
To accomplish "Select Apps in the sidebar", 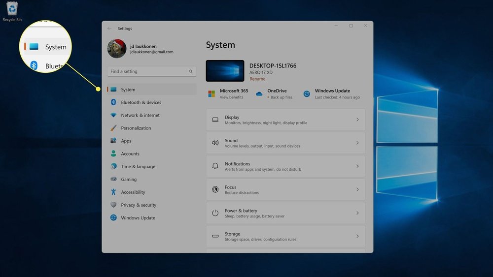I will pyautogui.click(x=126, y=141).
